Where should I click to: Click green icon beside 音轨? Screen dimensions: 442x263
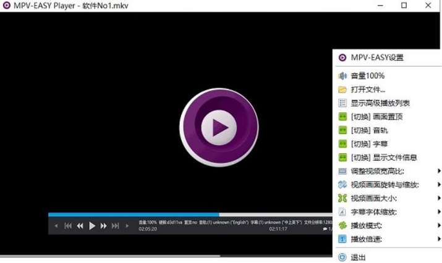pos(342,130)
